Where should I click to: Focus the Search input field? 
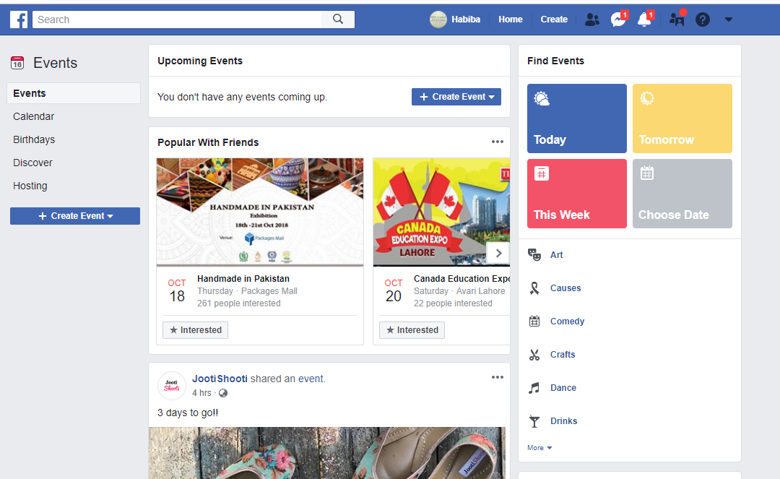(177, 20)
